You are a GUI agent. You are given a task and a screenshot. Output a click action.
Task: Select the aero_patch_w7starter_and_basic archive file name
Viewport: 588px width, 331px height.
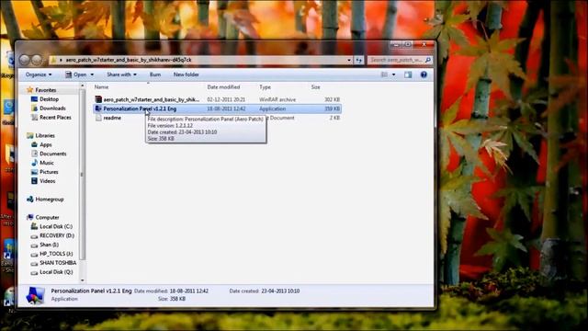[151, 99]
